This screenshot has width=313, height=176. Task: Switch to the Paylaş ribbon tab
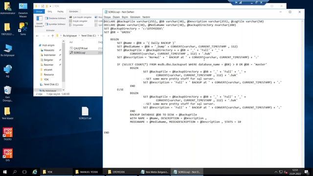pyautogui.click(x=60, y=12)
